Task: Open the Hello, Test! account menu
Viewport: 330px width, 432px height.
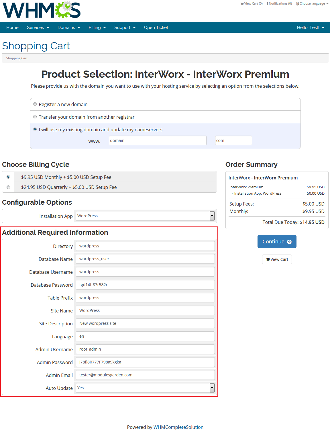Action: [311, 28]
